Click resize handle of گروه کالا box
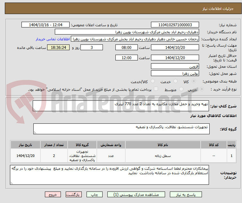The height and width of the screenshot is (203, 242). 35,133
